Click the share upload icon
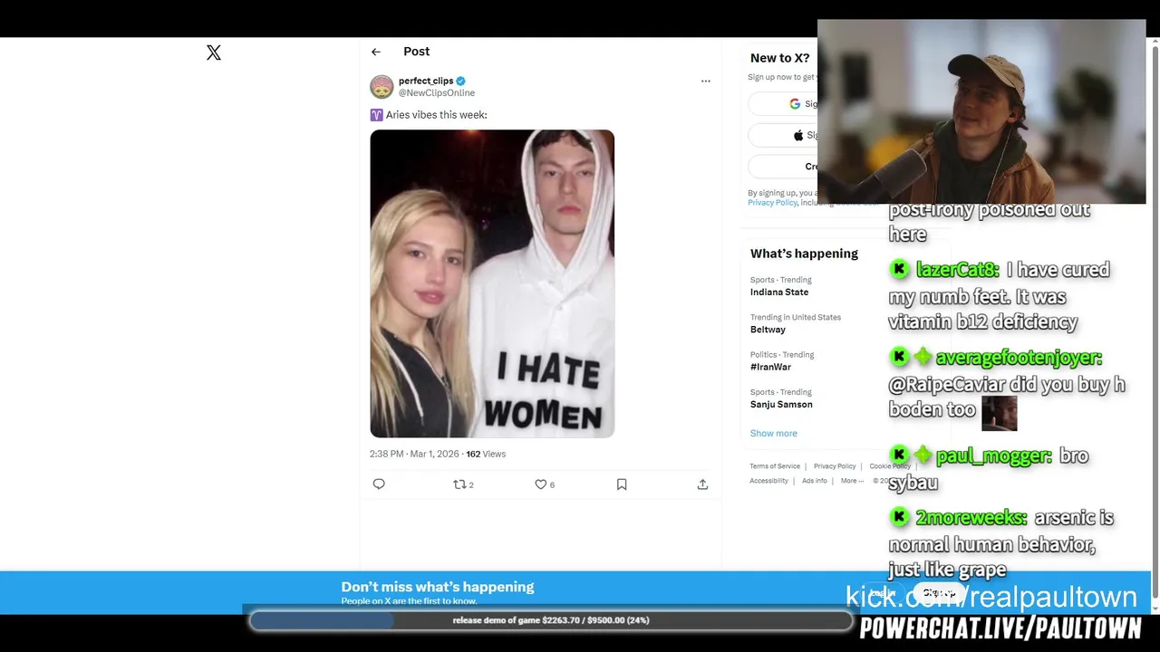Viewport: 1160px width, 652px height. tap(702, 484)
